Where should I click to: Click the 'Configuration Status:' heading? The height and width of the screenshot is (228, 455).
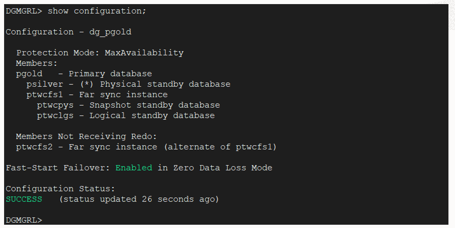click(x=60, y=189)
